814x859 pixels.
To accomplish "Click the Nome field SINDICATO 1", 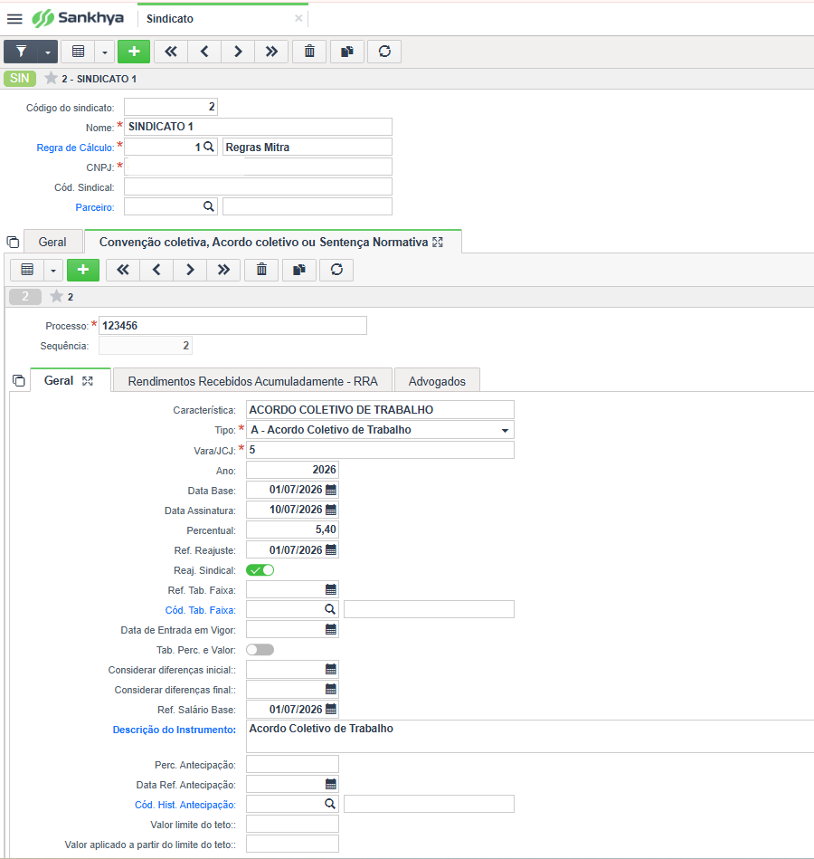I will click(258, 127).
